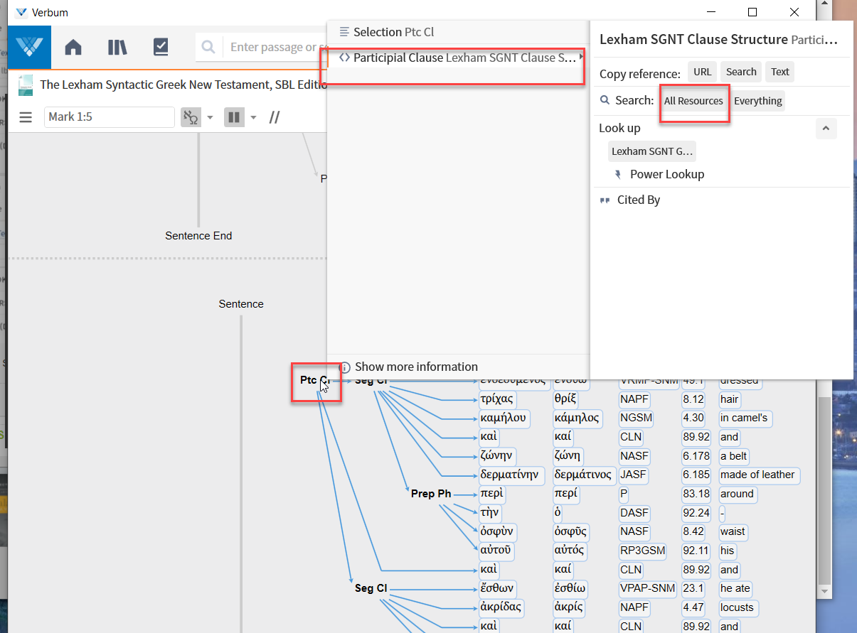Click the parallel resources slashes icon
Viewport: 857px width, 633px height.
(x=275, y=117)
